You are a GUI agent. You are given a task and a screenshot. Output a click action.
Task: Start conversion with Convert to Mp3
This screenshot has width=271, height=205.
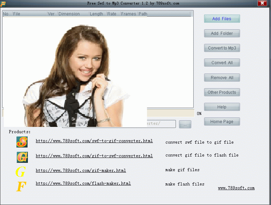pyautogui.click(x=222, y=48)
